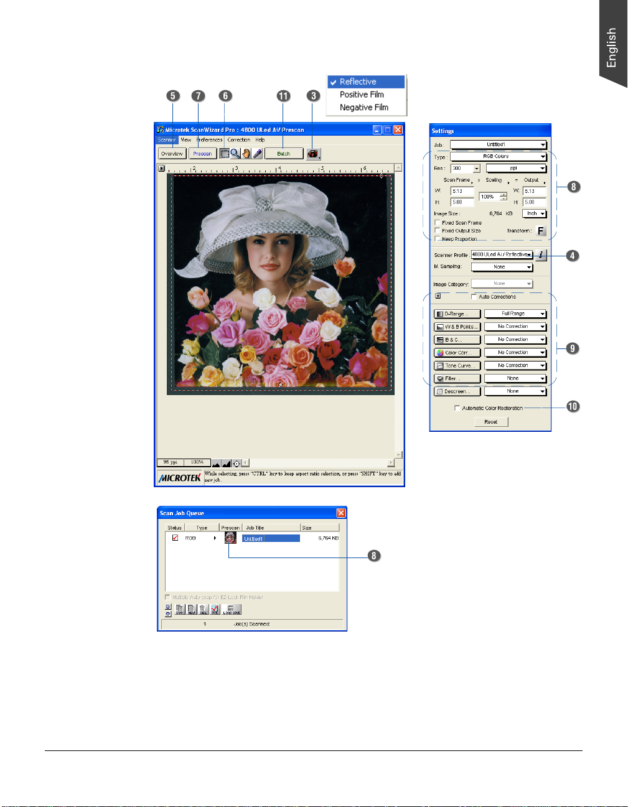628x807 pixels.
Task: Enable Automatic Color Restoration checkbox
Action: pos(457,408)
